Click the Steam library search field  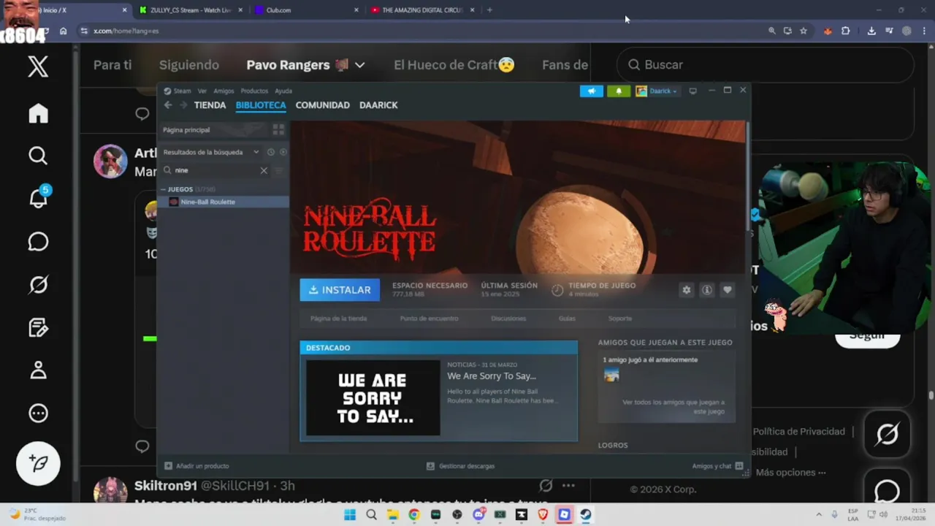coord(215,170)
